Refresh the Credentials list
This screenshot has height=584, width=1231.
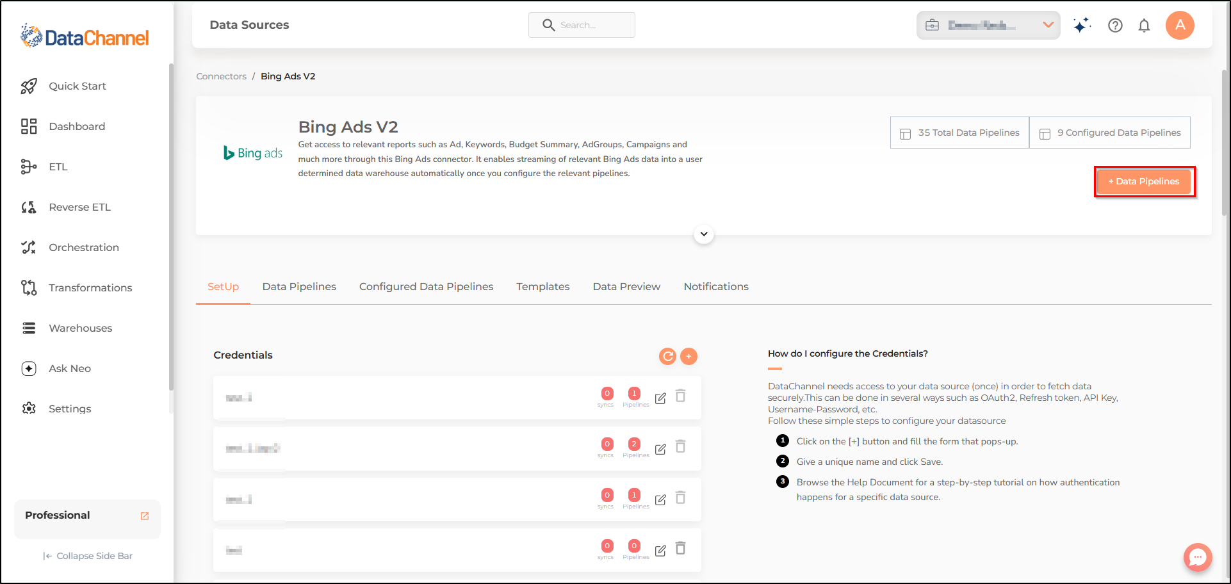coord(667,356)
